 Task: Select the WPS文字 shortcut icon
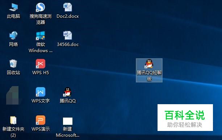[x=41, y=92]
